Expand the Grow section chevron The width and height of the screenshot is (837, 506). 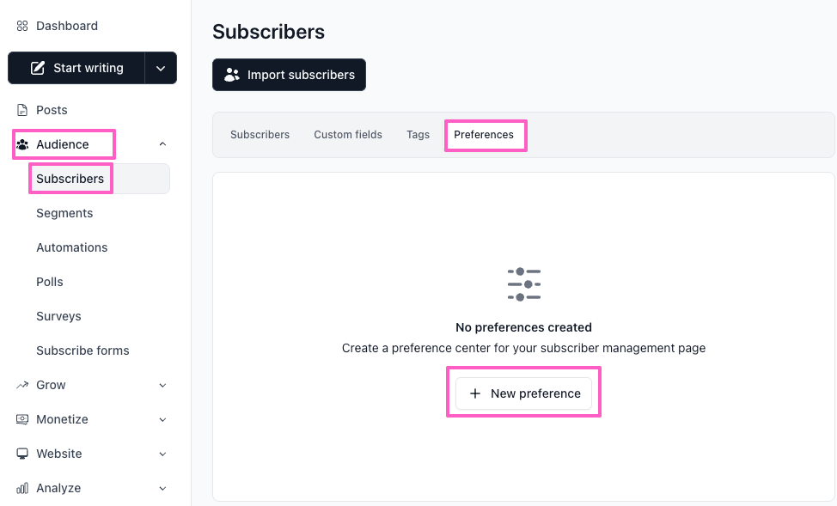[x=163, y=385]
